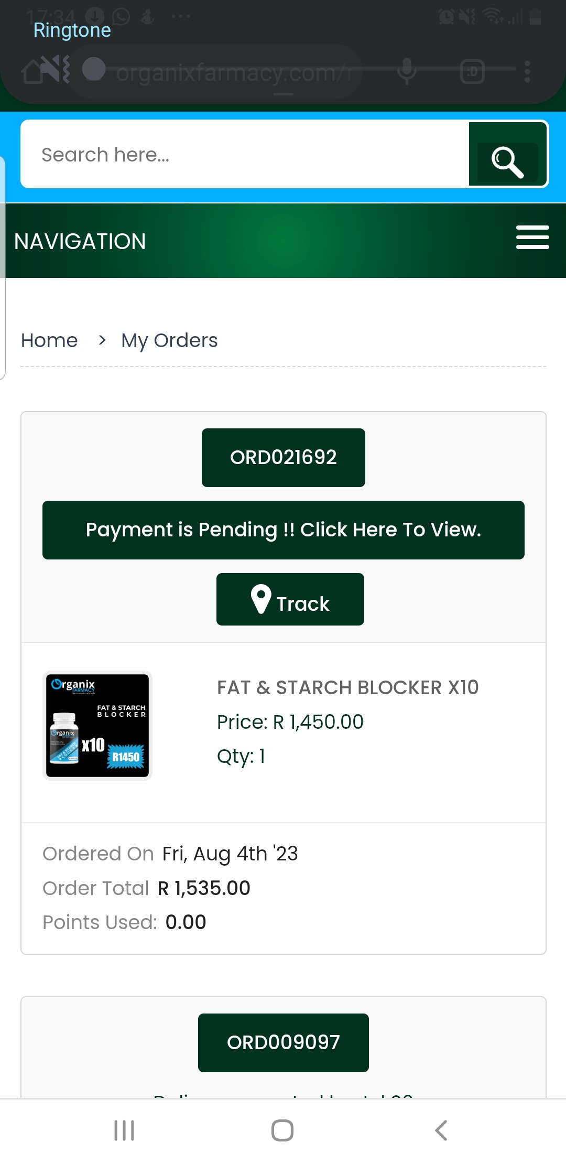
Task: Open the Home breadcrumb link
Action: click(49, 340)
